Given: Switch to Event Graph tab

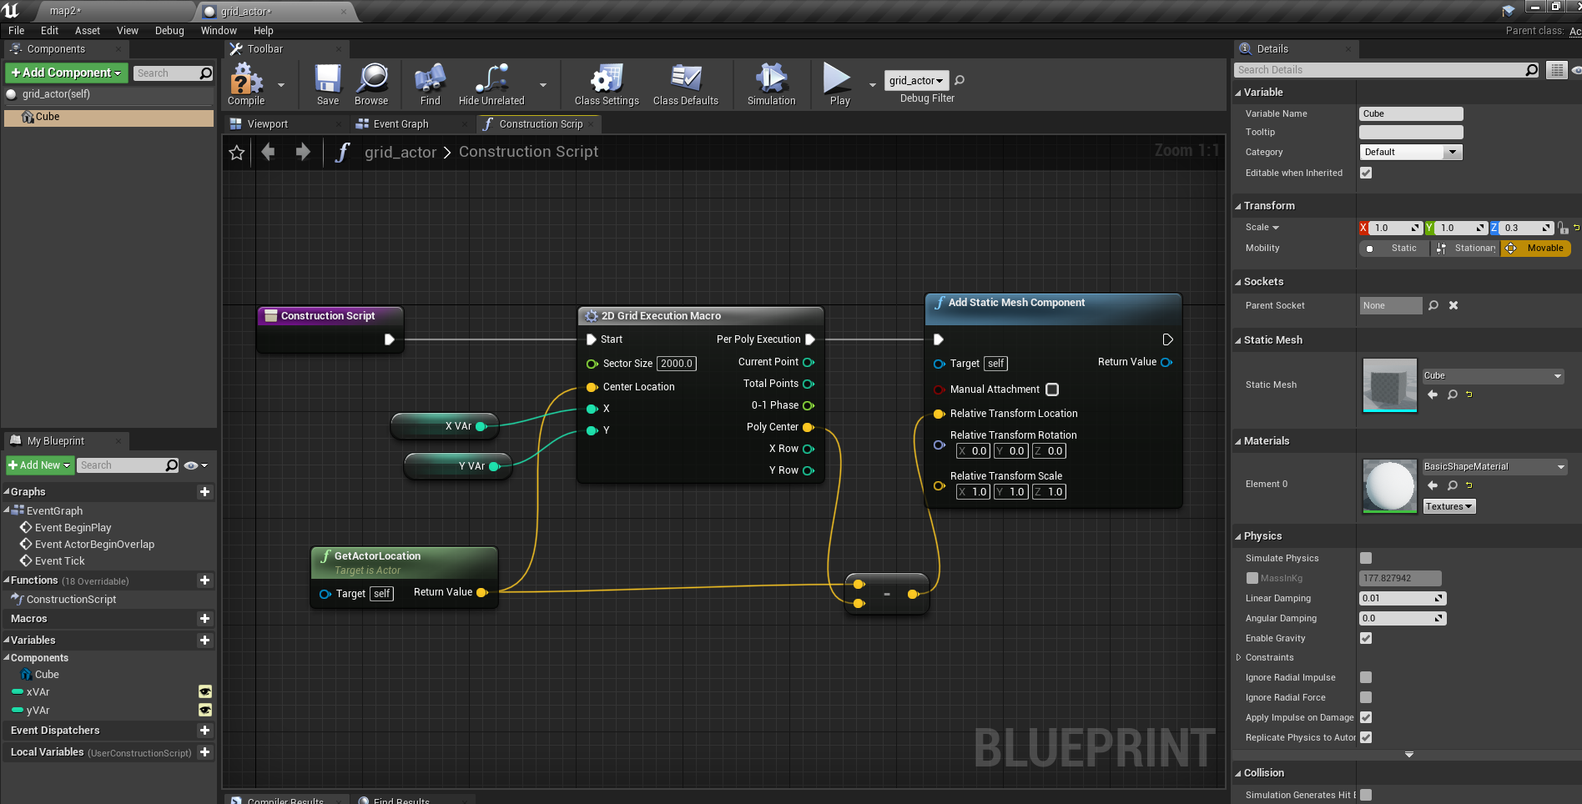Looking at the screenshot, I should click(401, 124).
